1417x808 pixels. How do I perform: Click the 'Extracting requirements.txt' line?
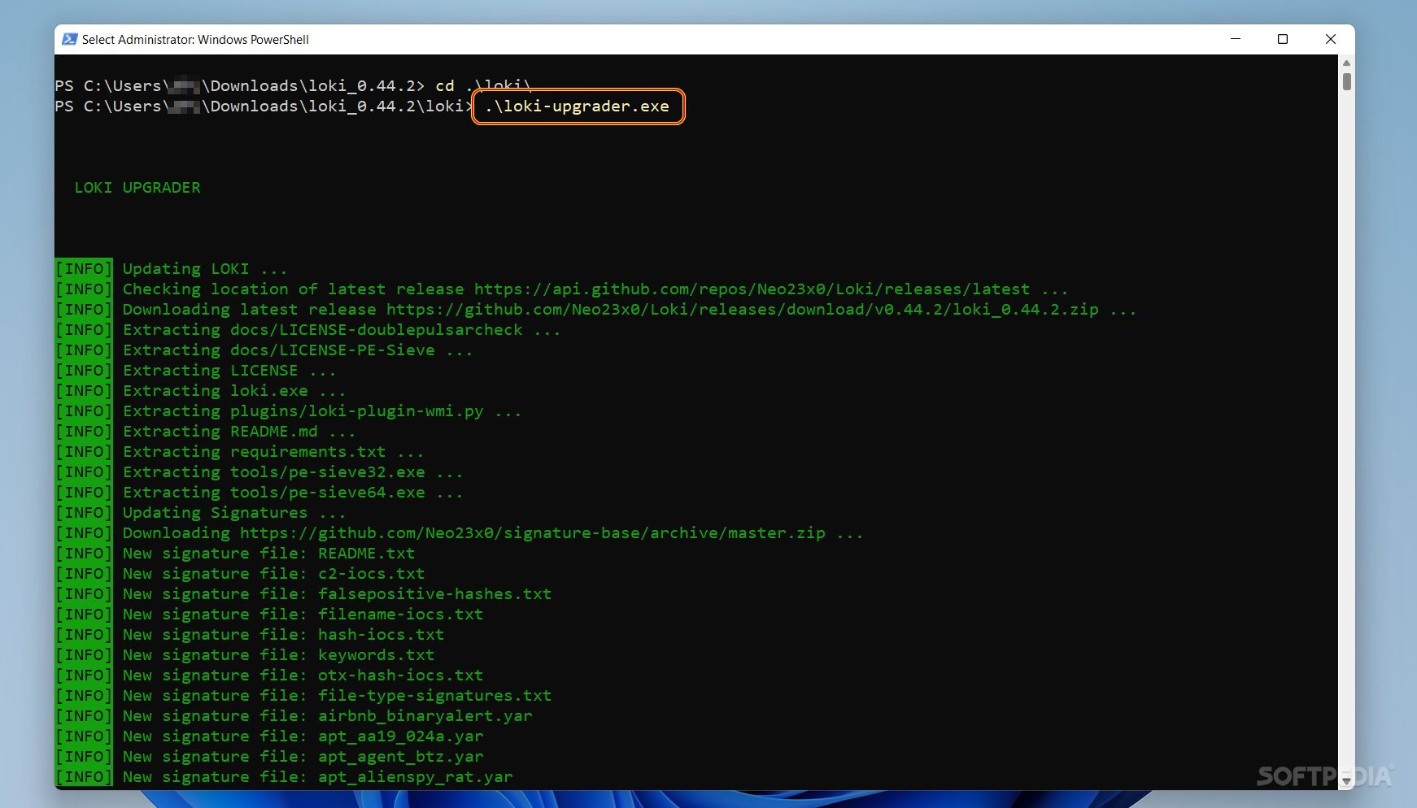pyautogui.click(x=273, y=452)
